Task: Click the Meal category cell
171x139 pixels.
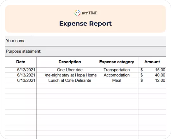Action: [117, 80]
